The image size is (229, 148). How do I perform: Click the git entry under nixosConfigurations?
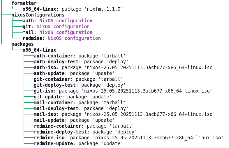27,27
